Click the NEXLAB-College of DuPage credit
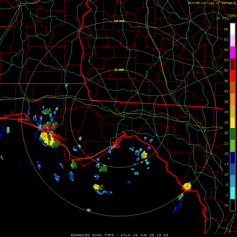Viewport: 237px width, 237px height. pos(212,3)
